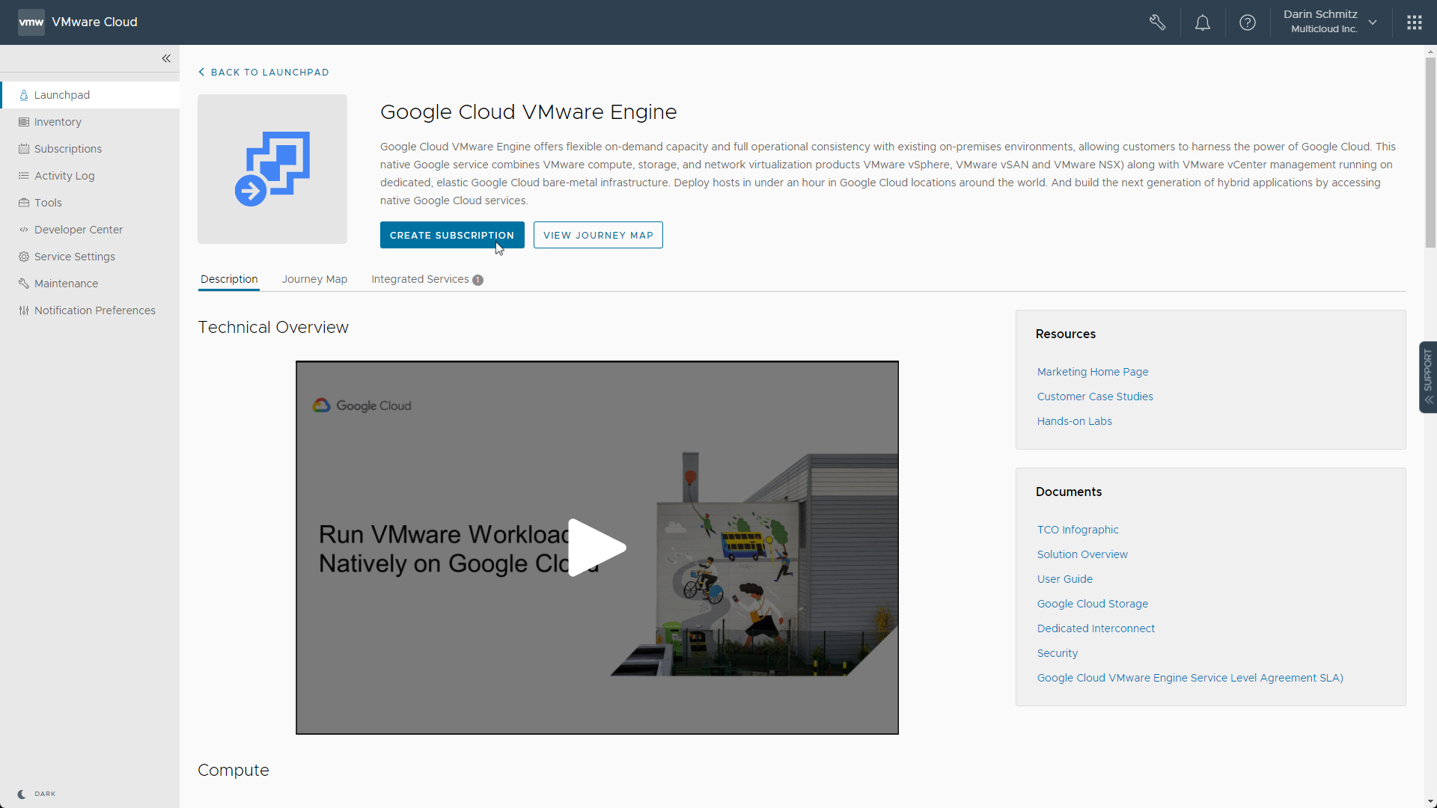This screenshot has height=808, width=1437.
Task: Open the help question mark icon
Action: point(1247,22)
